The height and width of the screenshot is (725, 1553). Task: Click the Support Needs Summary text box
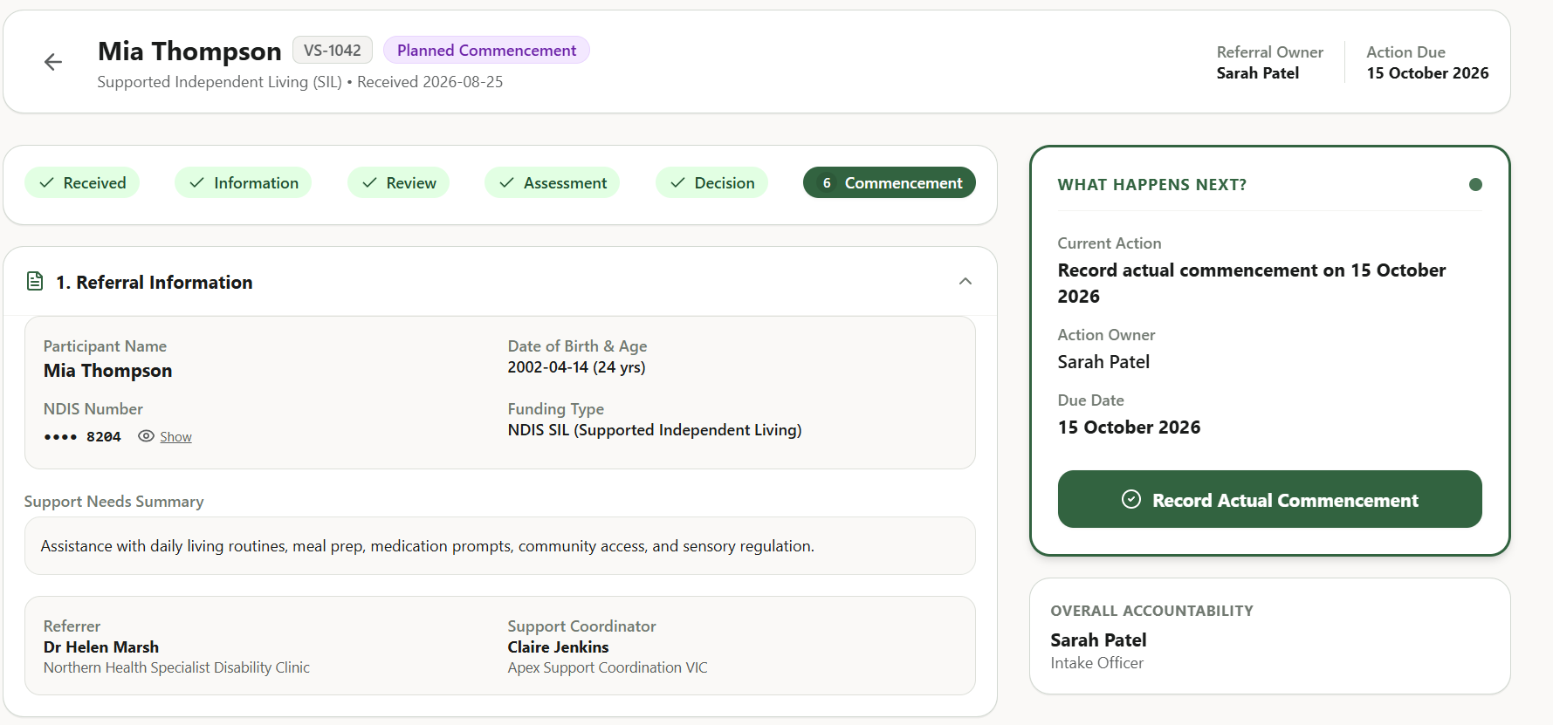tap(500, 545)
